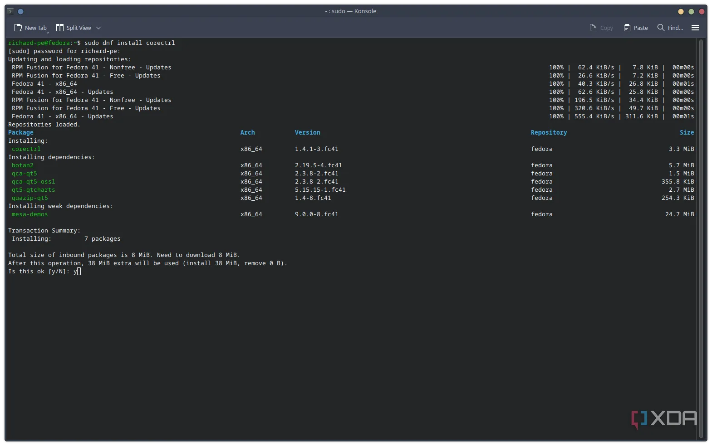Click version 5.15.15-1.fc41 text
This screenshot has height=446, width=712.
click(320, 190)
